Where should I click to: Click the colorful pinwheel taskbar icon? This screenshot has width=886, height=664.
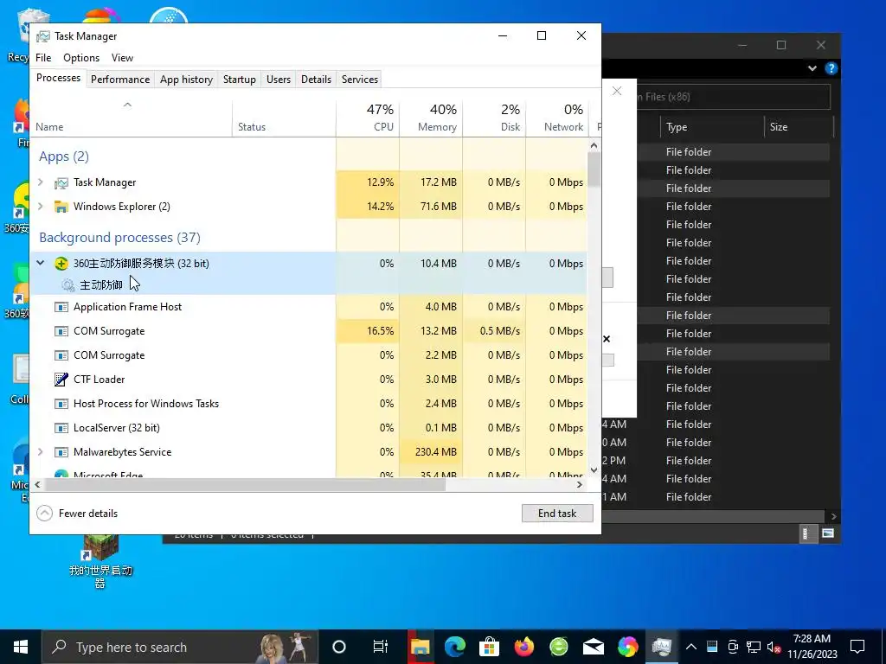pyautogui.click(x=628, y=647)
